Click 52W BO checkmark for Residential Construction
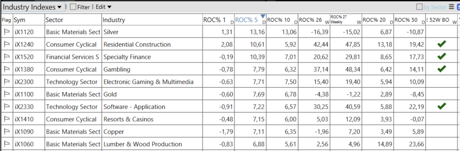460x151 pixels. coord(442,44)
